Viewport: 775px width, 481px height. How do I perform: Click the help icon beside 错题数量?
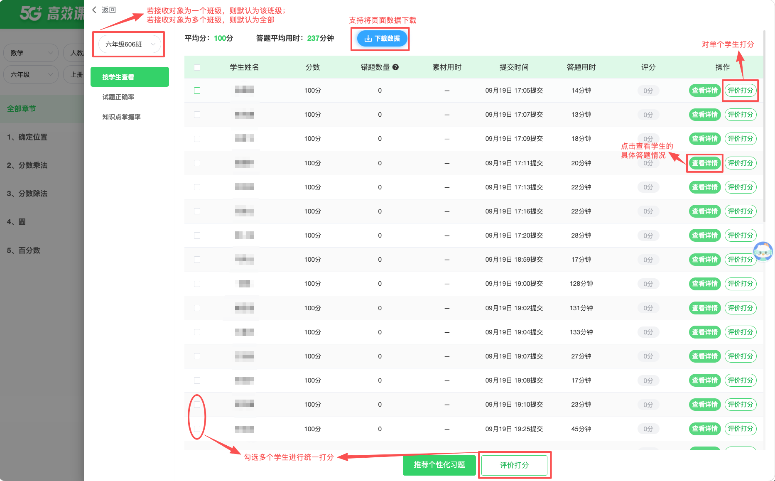[395, 67]
